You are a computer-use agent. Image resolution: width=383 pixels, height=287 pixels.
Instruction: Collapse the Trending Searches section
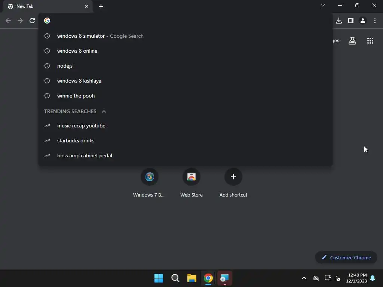point(104,111)
